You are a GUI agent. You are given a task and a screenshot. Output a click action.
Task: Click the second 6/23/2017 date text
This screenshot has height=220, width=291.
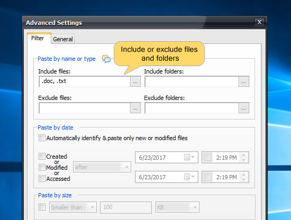point(152,177)
